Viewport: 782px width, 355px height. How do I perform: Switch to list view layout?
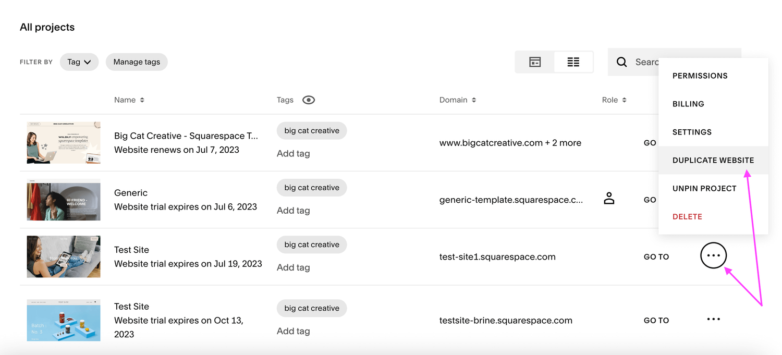pyautogui.click(x=573, y=62)
